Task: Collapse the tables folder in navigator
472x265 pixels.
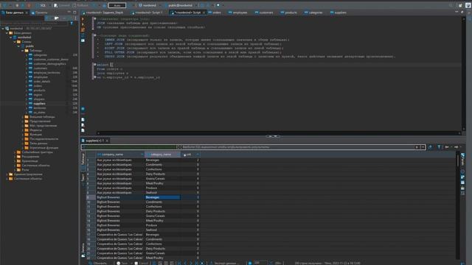Action: tap(23, 51)
